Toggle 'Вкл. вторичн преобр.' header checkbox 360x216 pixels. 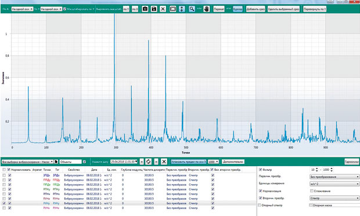[212, 170]
